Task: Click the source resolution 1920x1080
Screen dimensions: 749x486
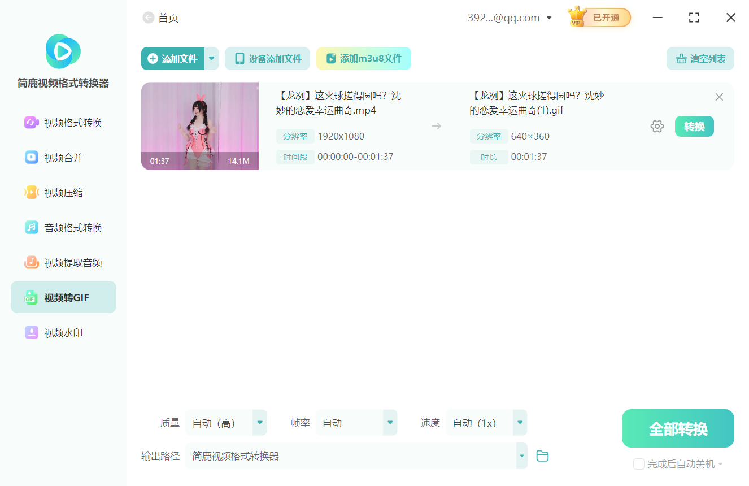Action: (x=341, y=136)
